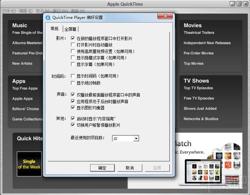Open the 显示 menu in QuickTime window
The height and width of the screenshot is (195, 250).
click(x=42, y=11)
